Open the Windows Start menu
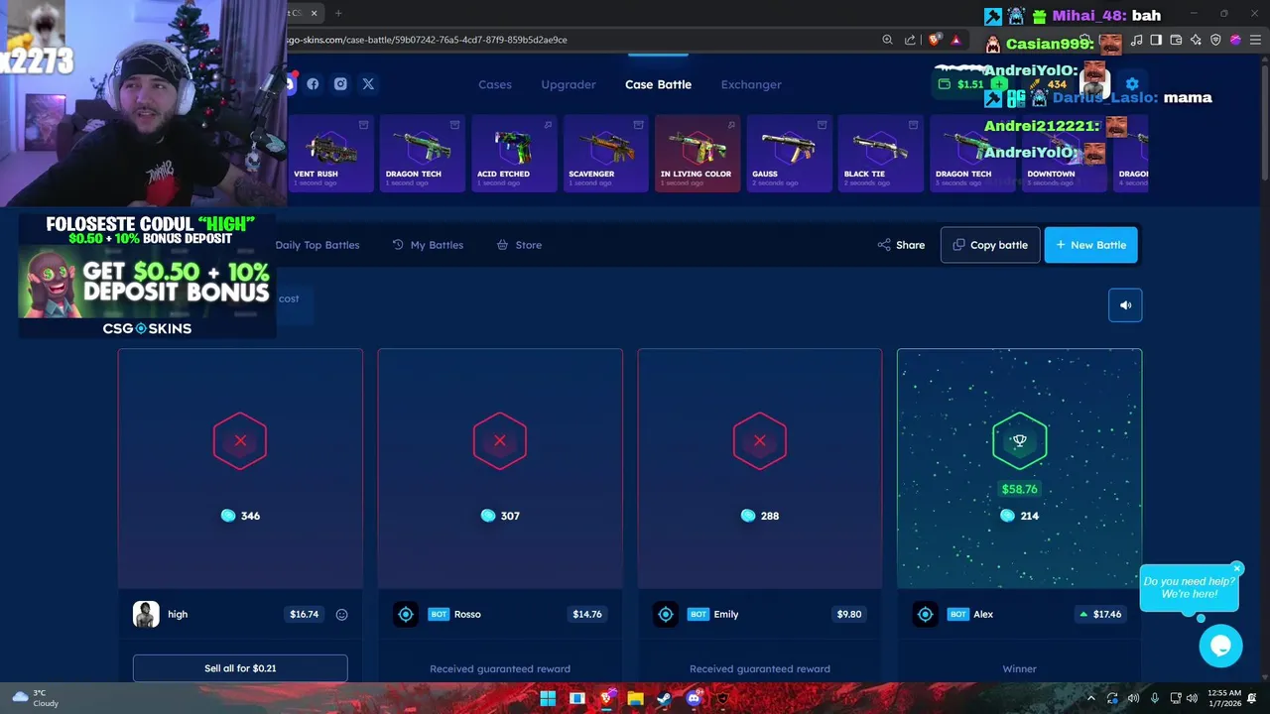 point(548,698)
